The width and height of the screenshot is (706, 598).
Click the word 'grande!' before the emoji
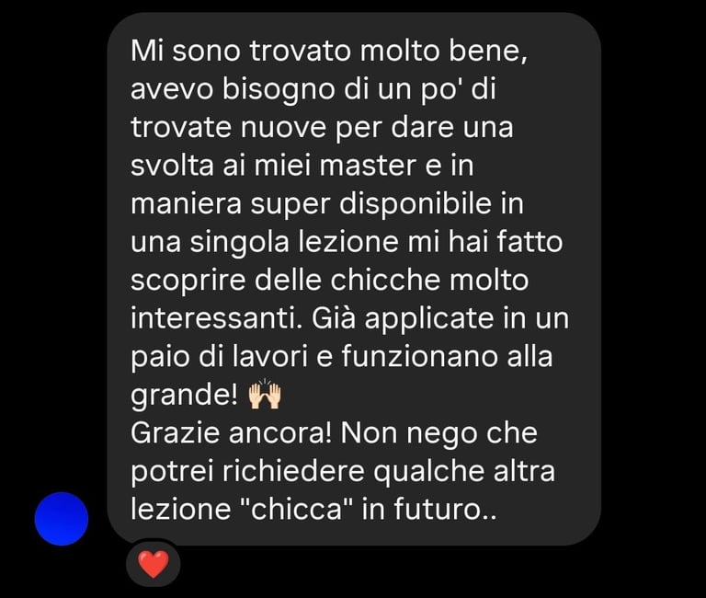[x=184, y=396]
